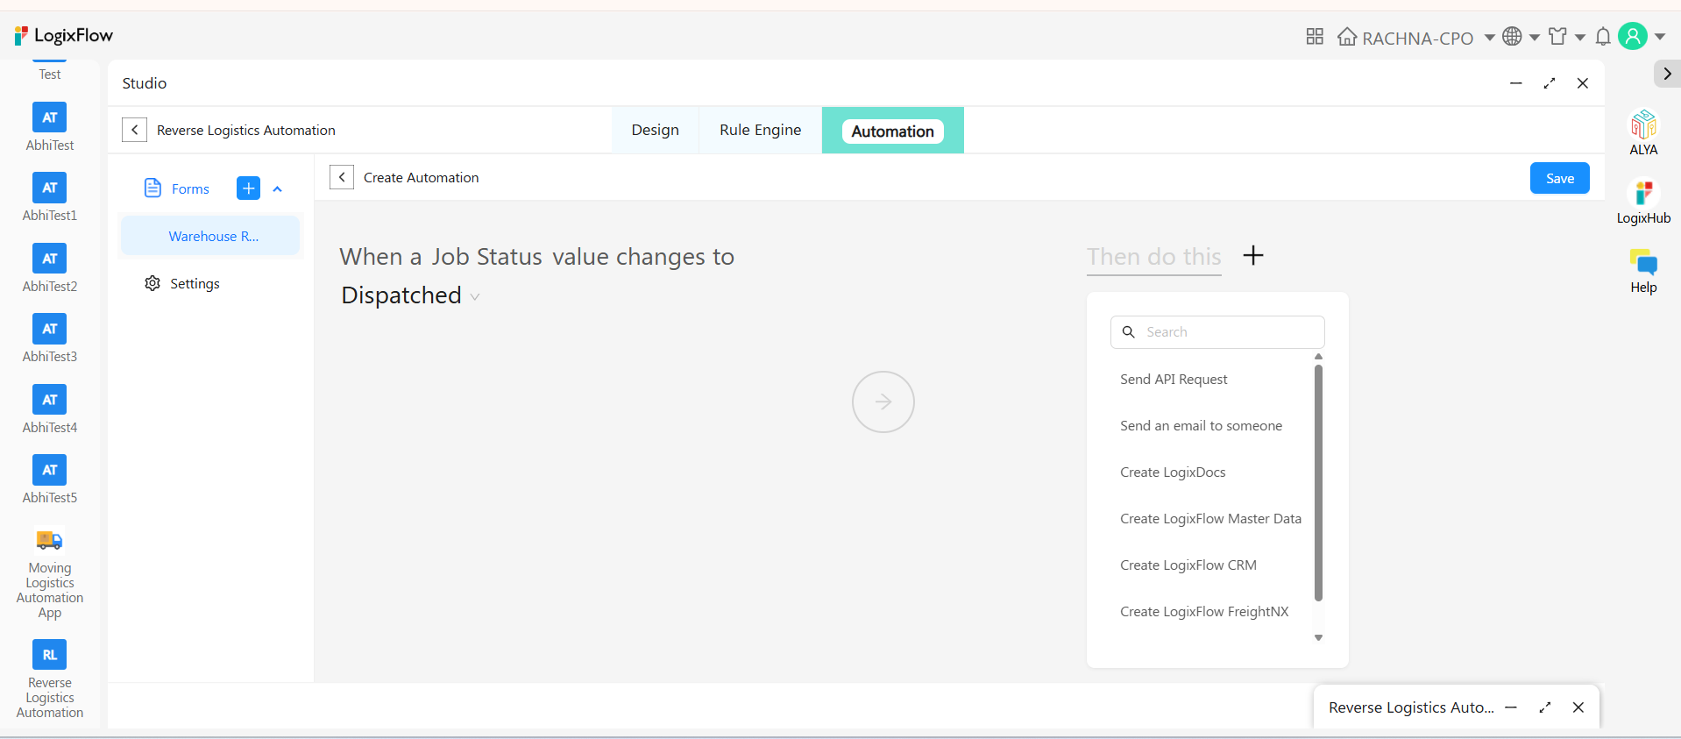Screen dimensions: 1681x739
Task: Choose Send an email to someone
Action: tap(1201, 425)
